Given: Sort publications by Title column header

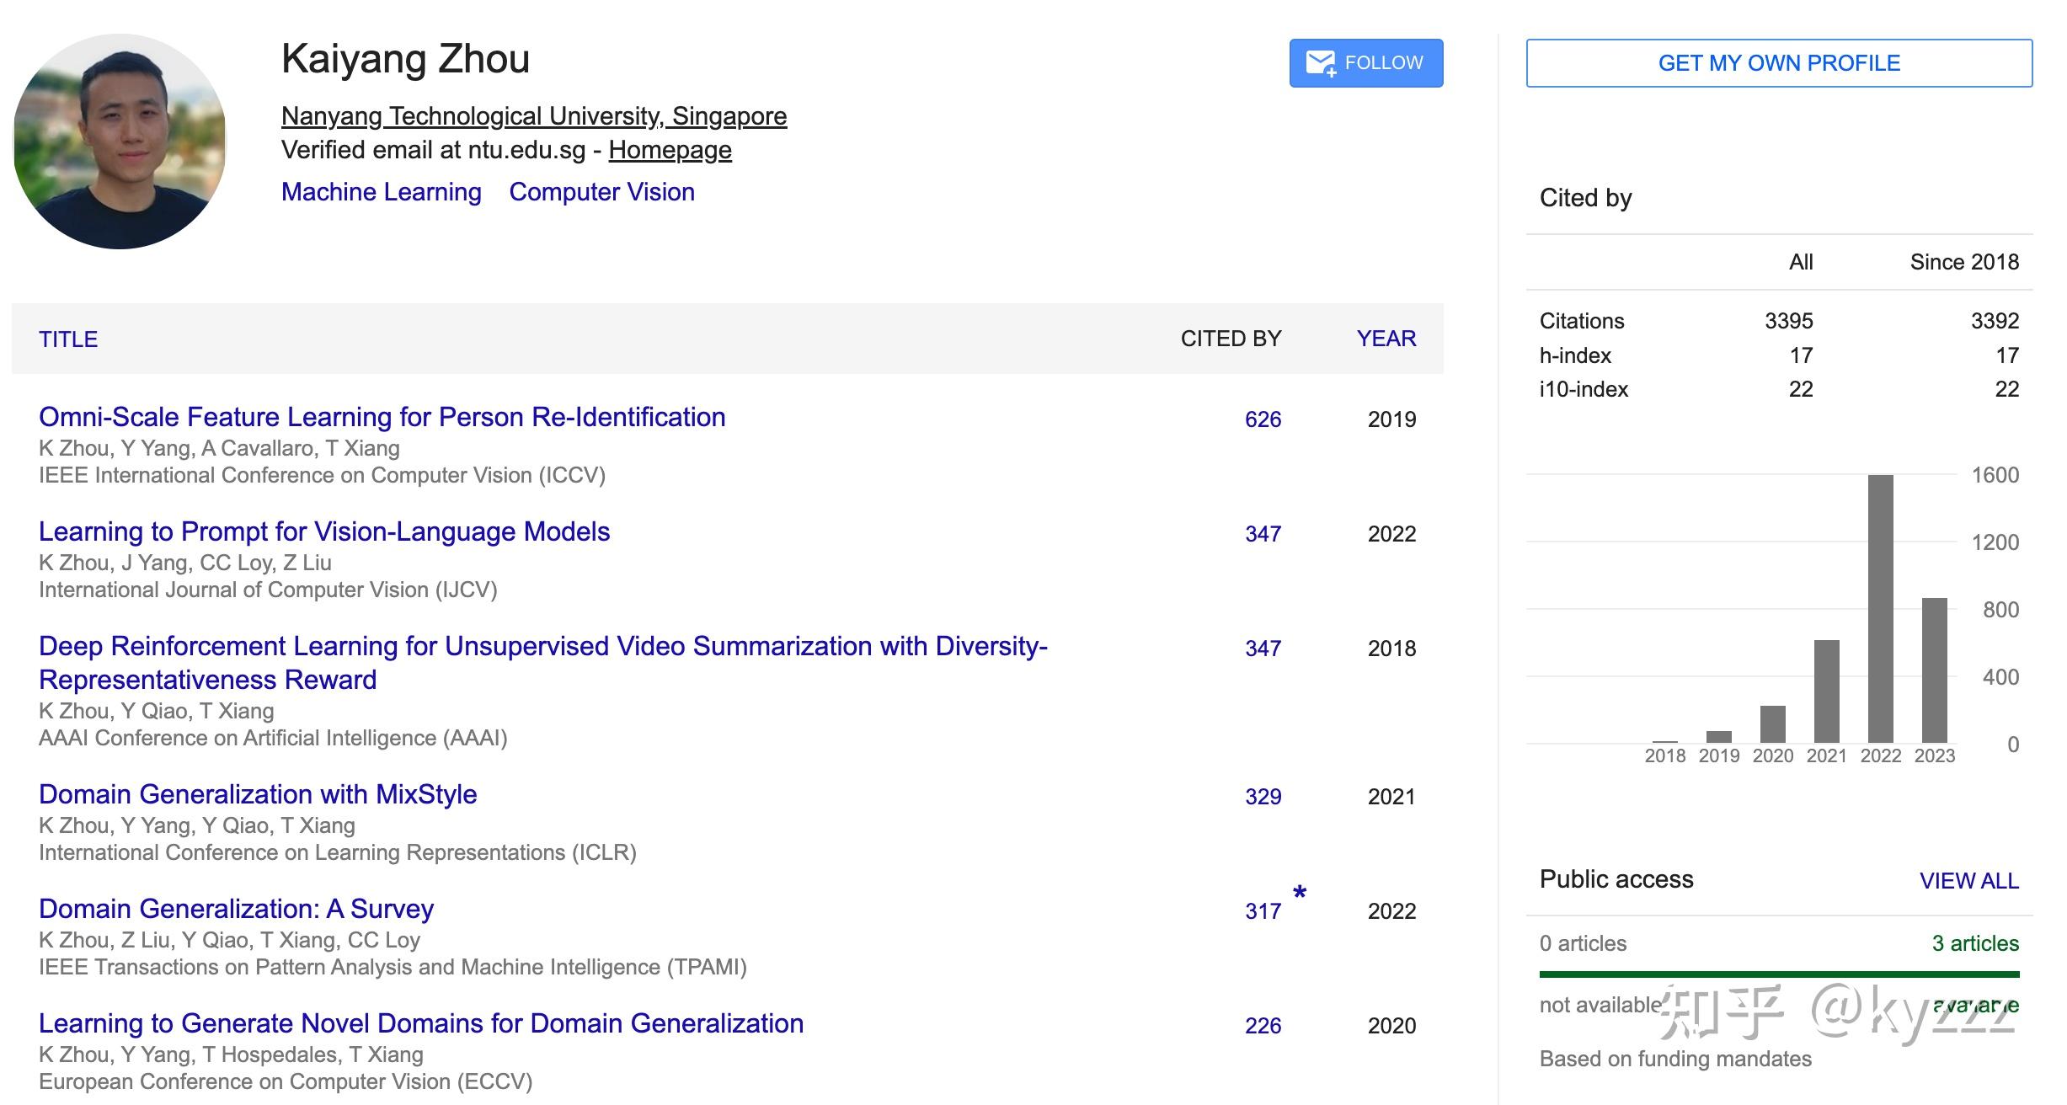Looking at the screenshot, I should (x=68, y=339).
